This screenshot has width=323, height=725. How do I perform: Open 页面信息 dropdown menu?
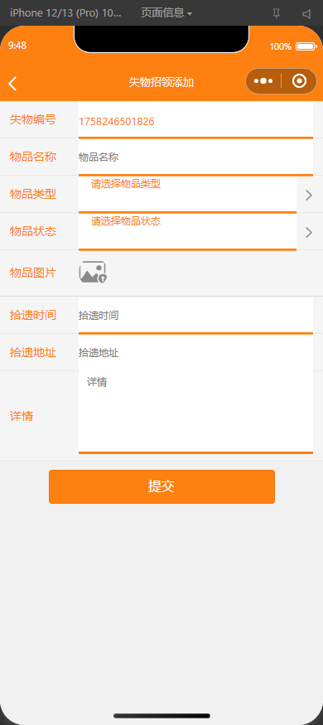[166, 13]
